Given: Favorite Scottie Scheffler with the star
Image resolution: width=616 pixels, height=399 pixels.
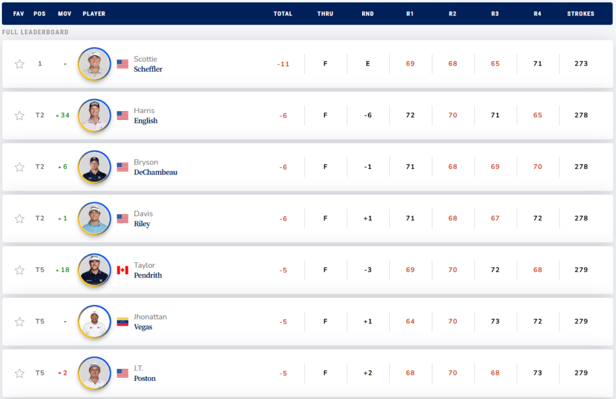Looking at the screenshot, I should click(x=19, y=64).
